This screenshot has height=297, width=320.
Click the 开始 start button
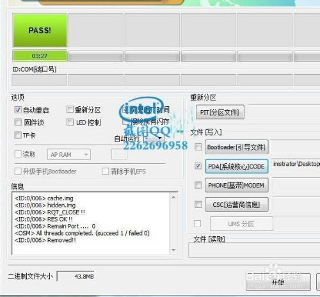point(278,282)
